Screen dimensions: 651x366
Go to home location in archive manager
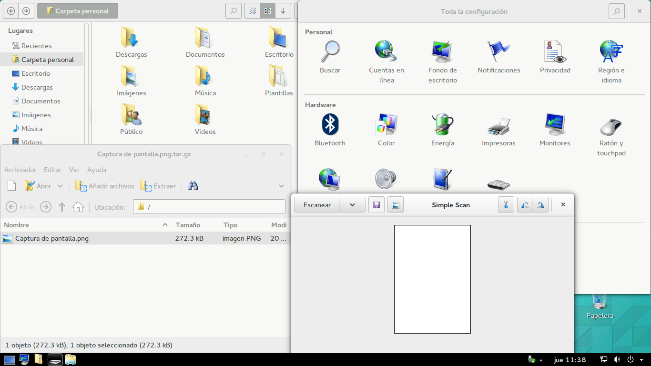tap(78, 207)
